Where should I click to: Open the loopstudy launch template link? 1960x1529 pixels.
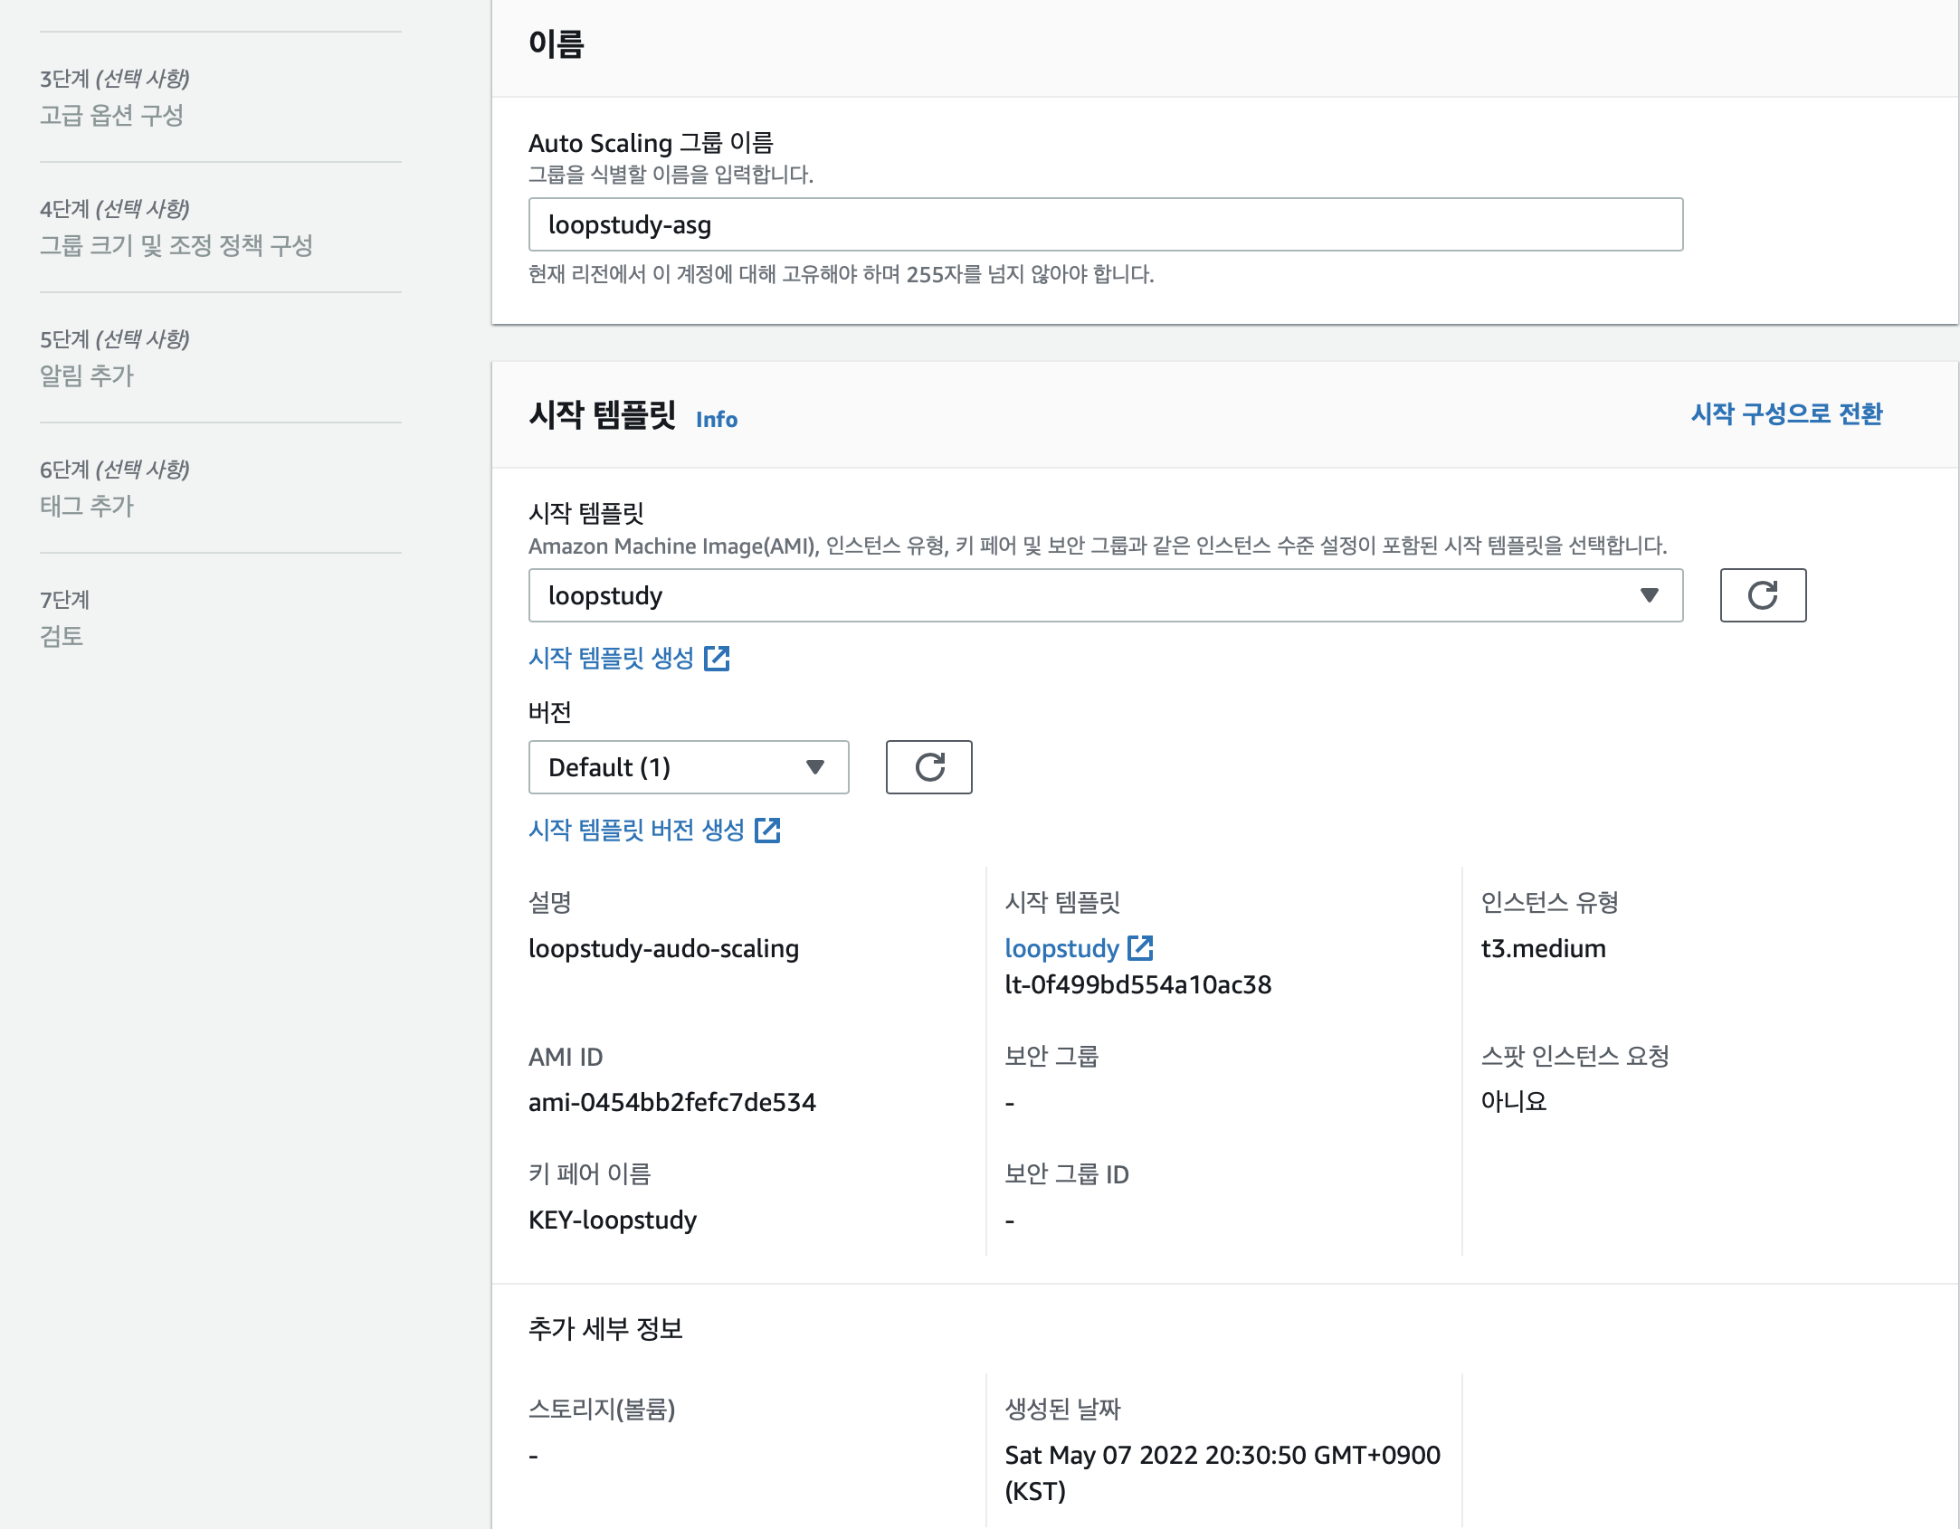pos(1061,948)
